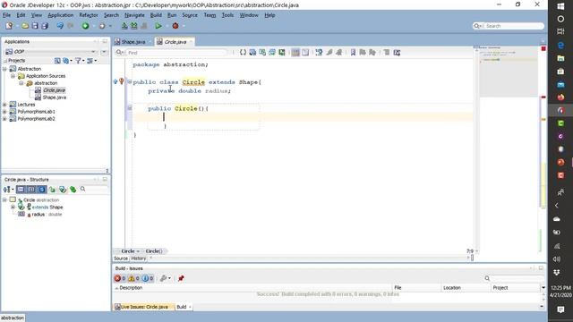Toggle the second editor view button beside it

point(305,53)
